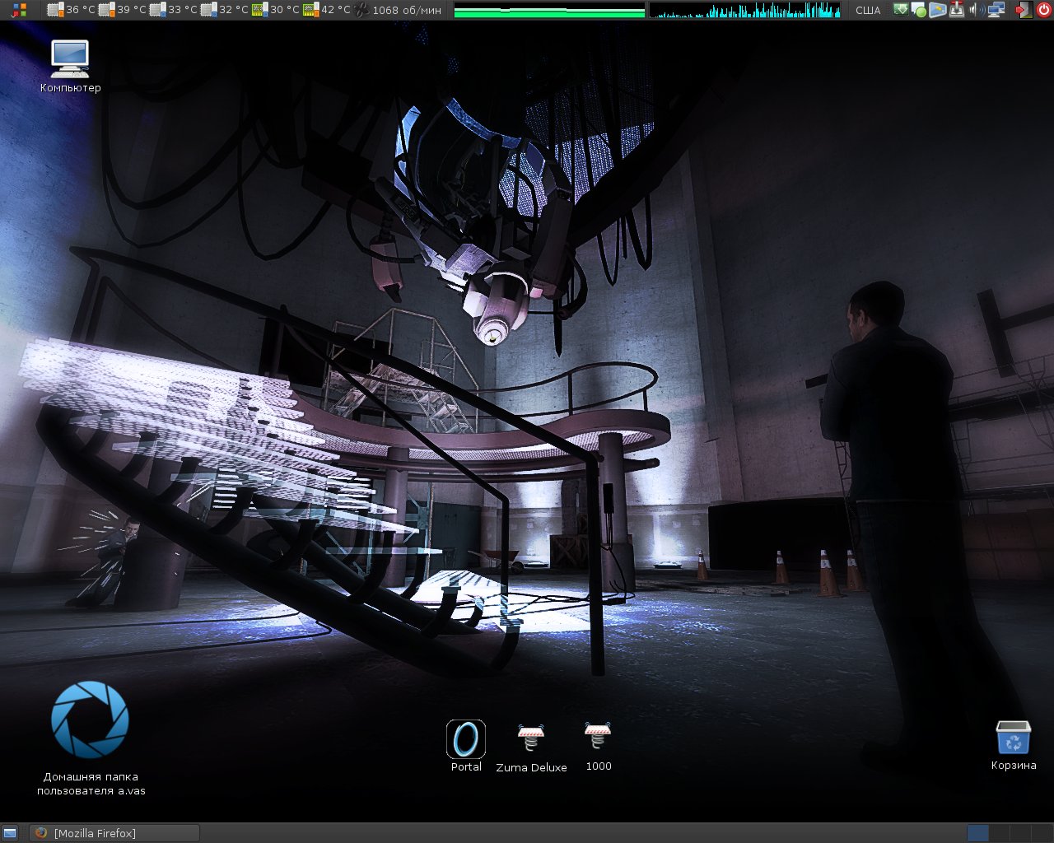Open the volume speaker control
1054x843 pixels.
(977, 10)
